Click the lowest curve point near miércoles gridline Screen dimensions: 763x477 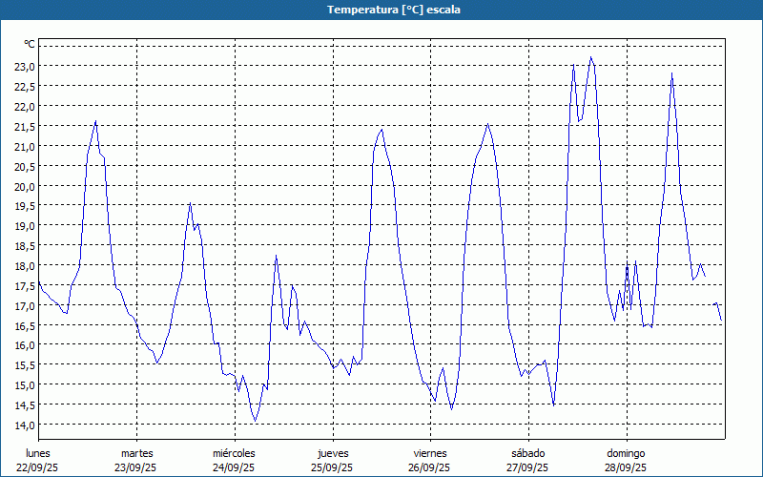[x=255, y=421]
